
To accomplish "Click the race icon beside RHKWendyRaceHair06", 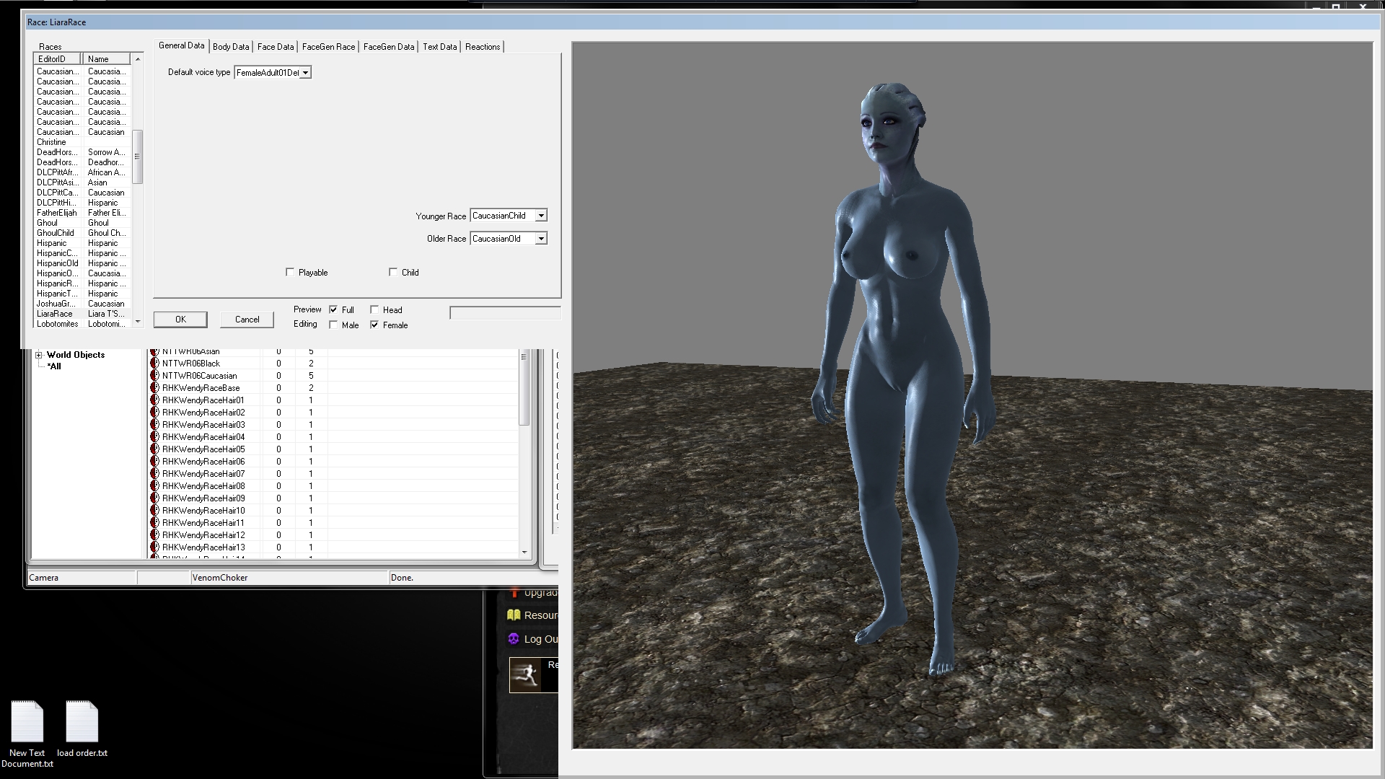I will point(154,462).
